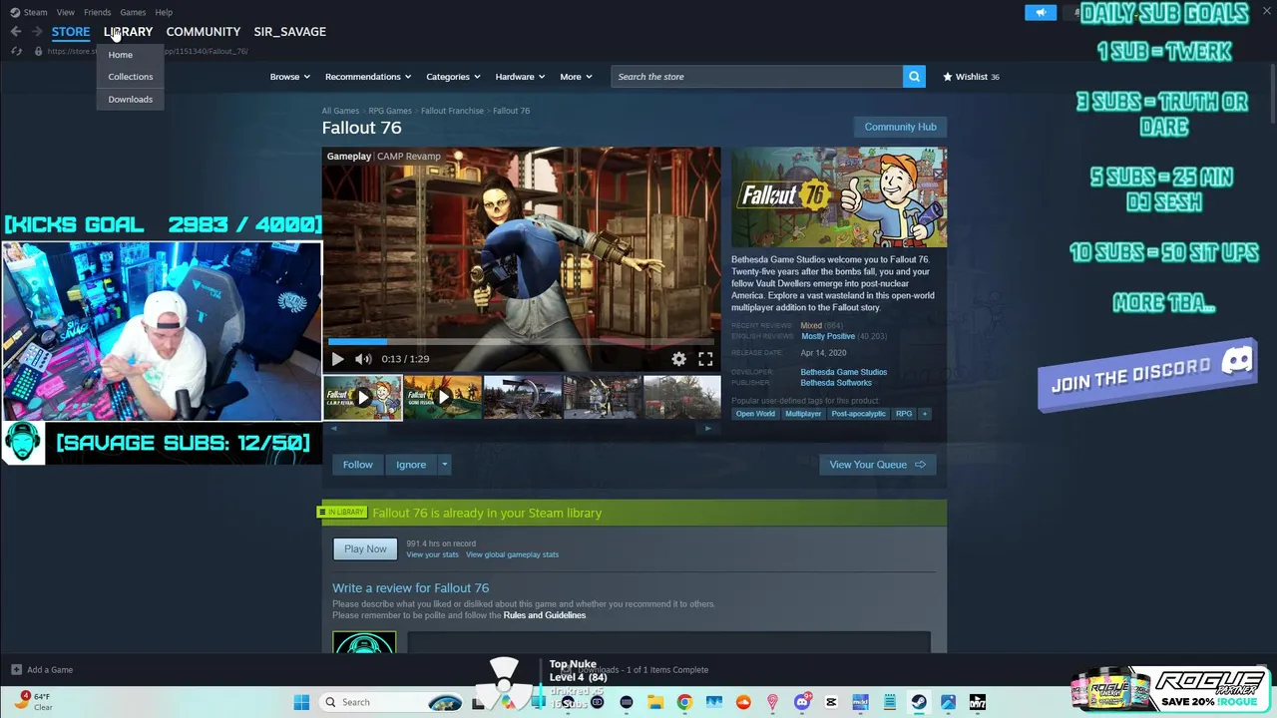Open the Wishlist star link

pyautogui.click(x=971, y=77)
